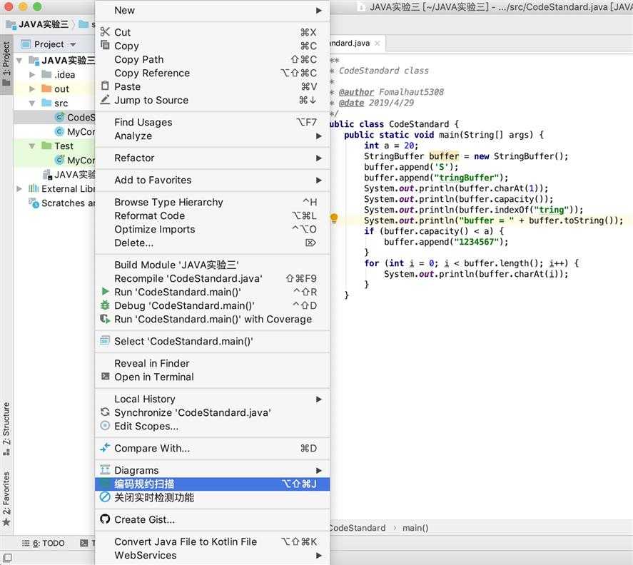
Task: Click the yellow intention lightbulb in the gutter
Action: click(x=334, y=218)
